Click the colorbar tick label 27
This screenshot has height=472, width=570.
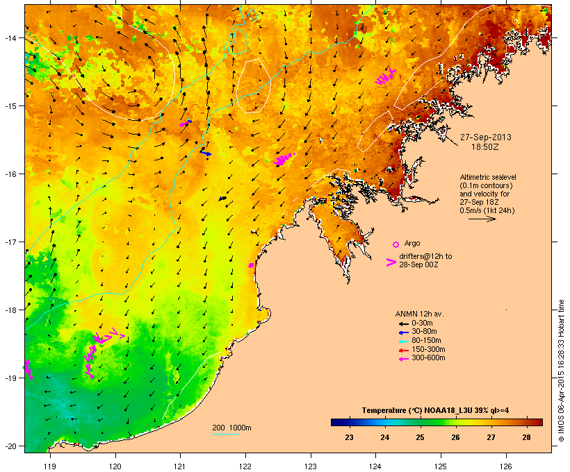pos(491,437)
